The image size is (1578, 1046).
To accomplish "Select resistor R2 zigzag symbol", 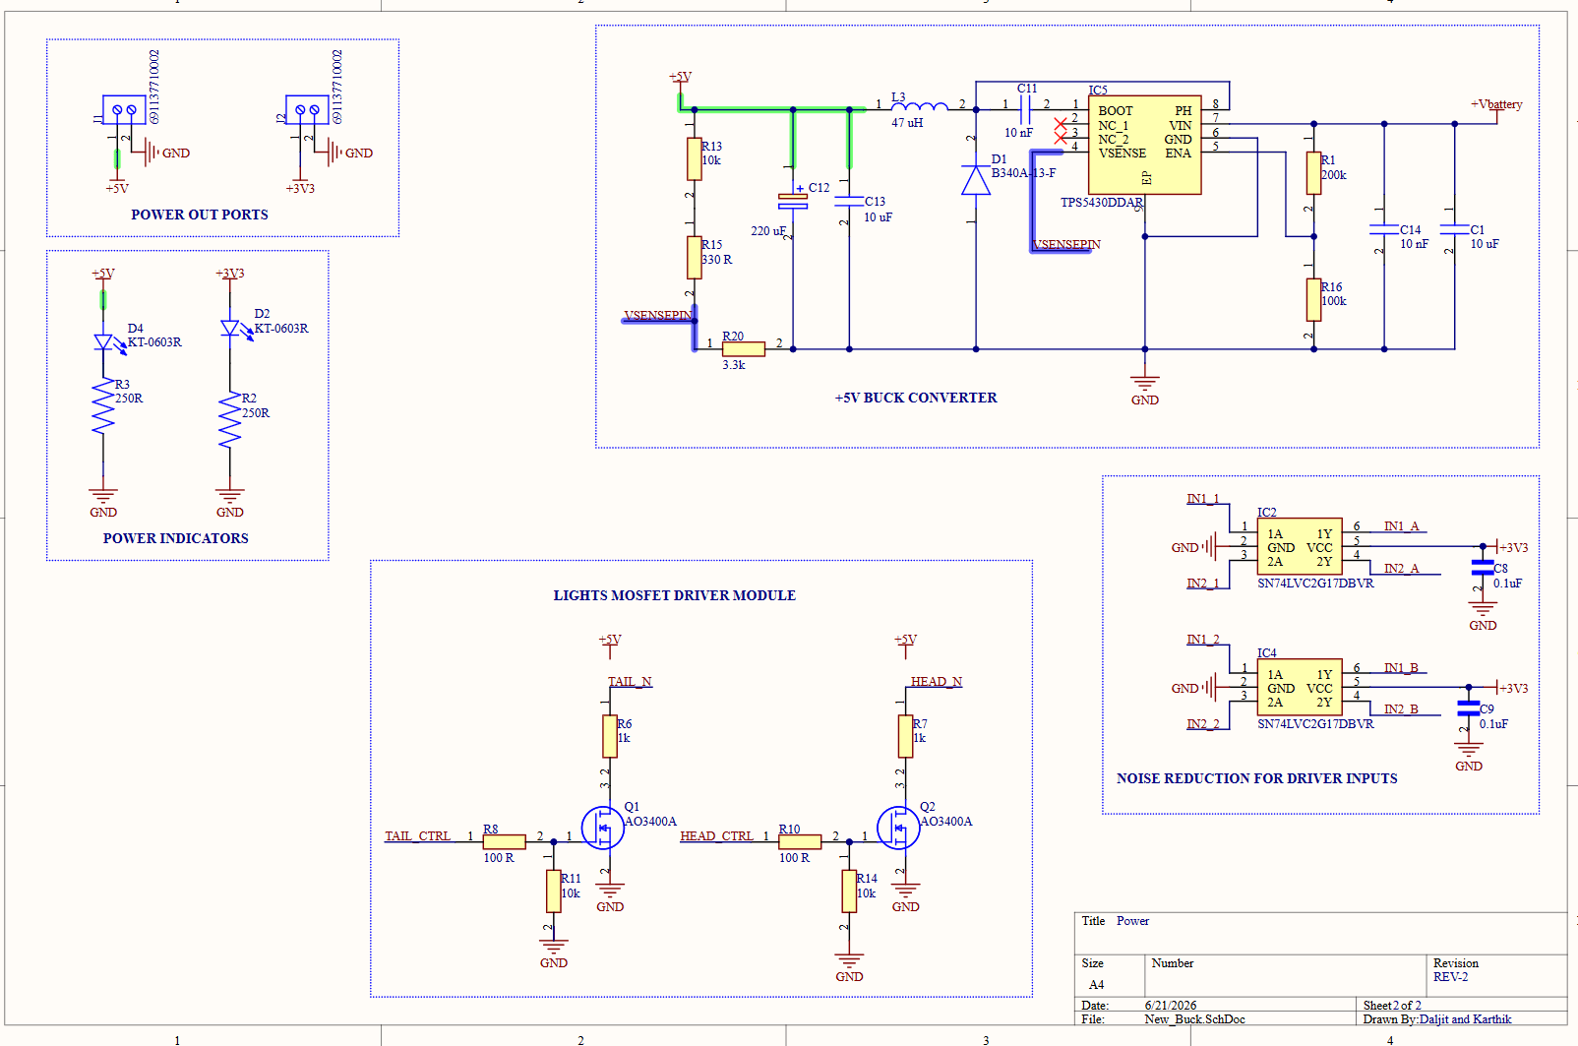I will click(230, 422).
